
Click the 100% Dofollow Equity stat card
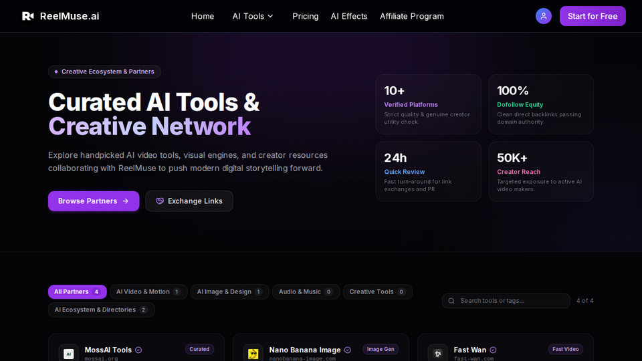541,104
